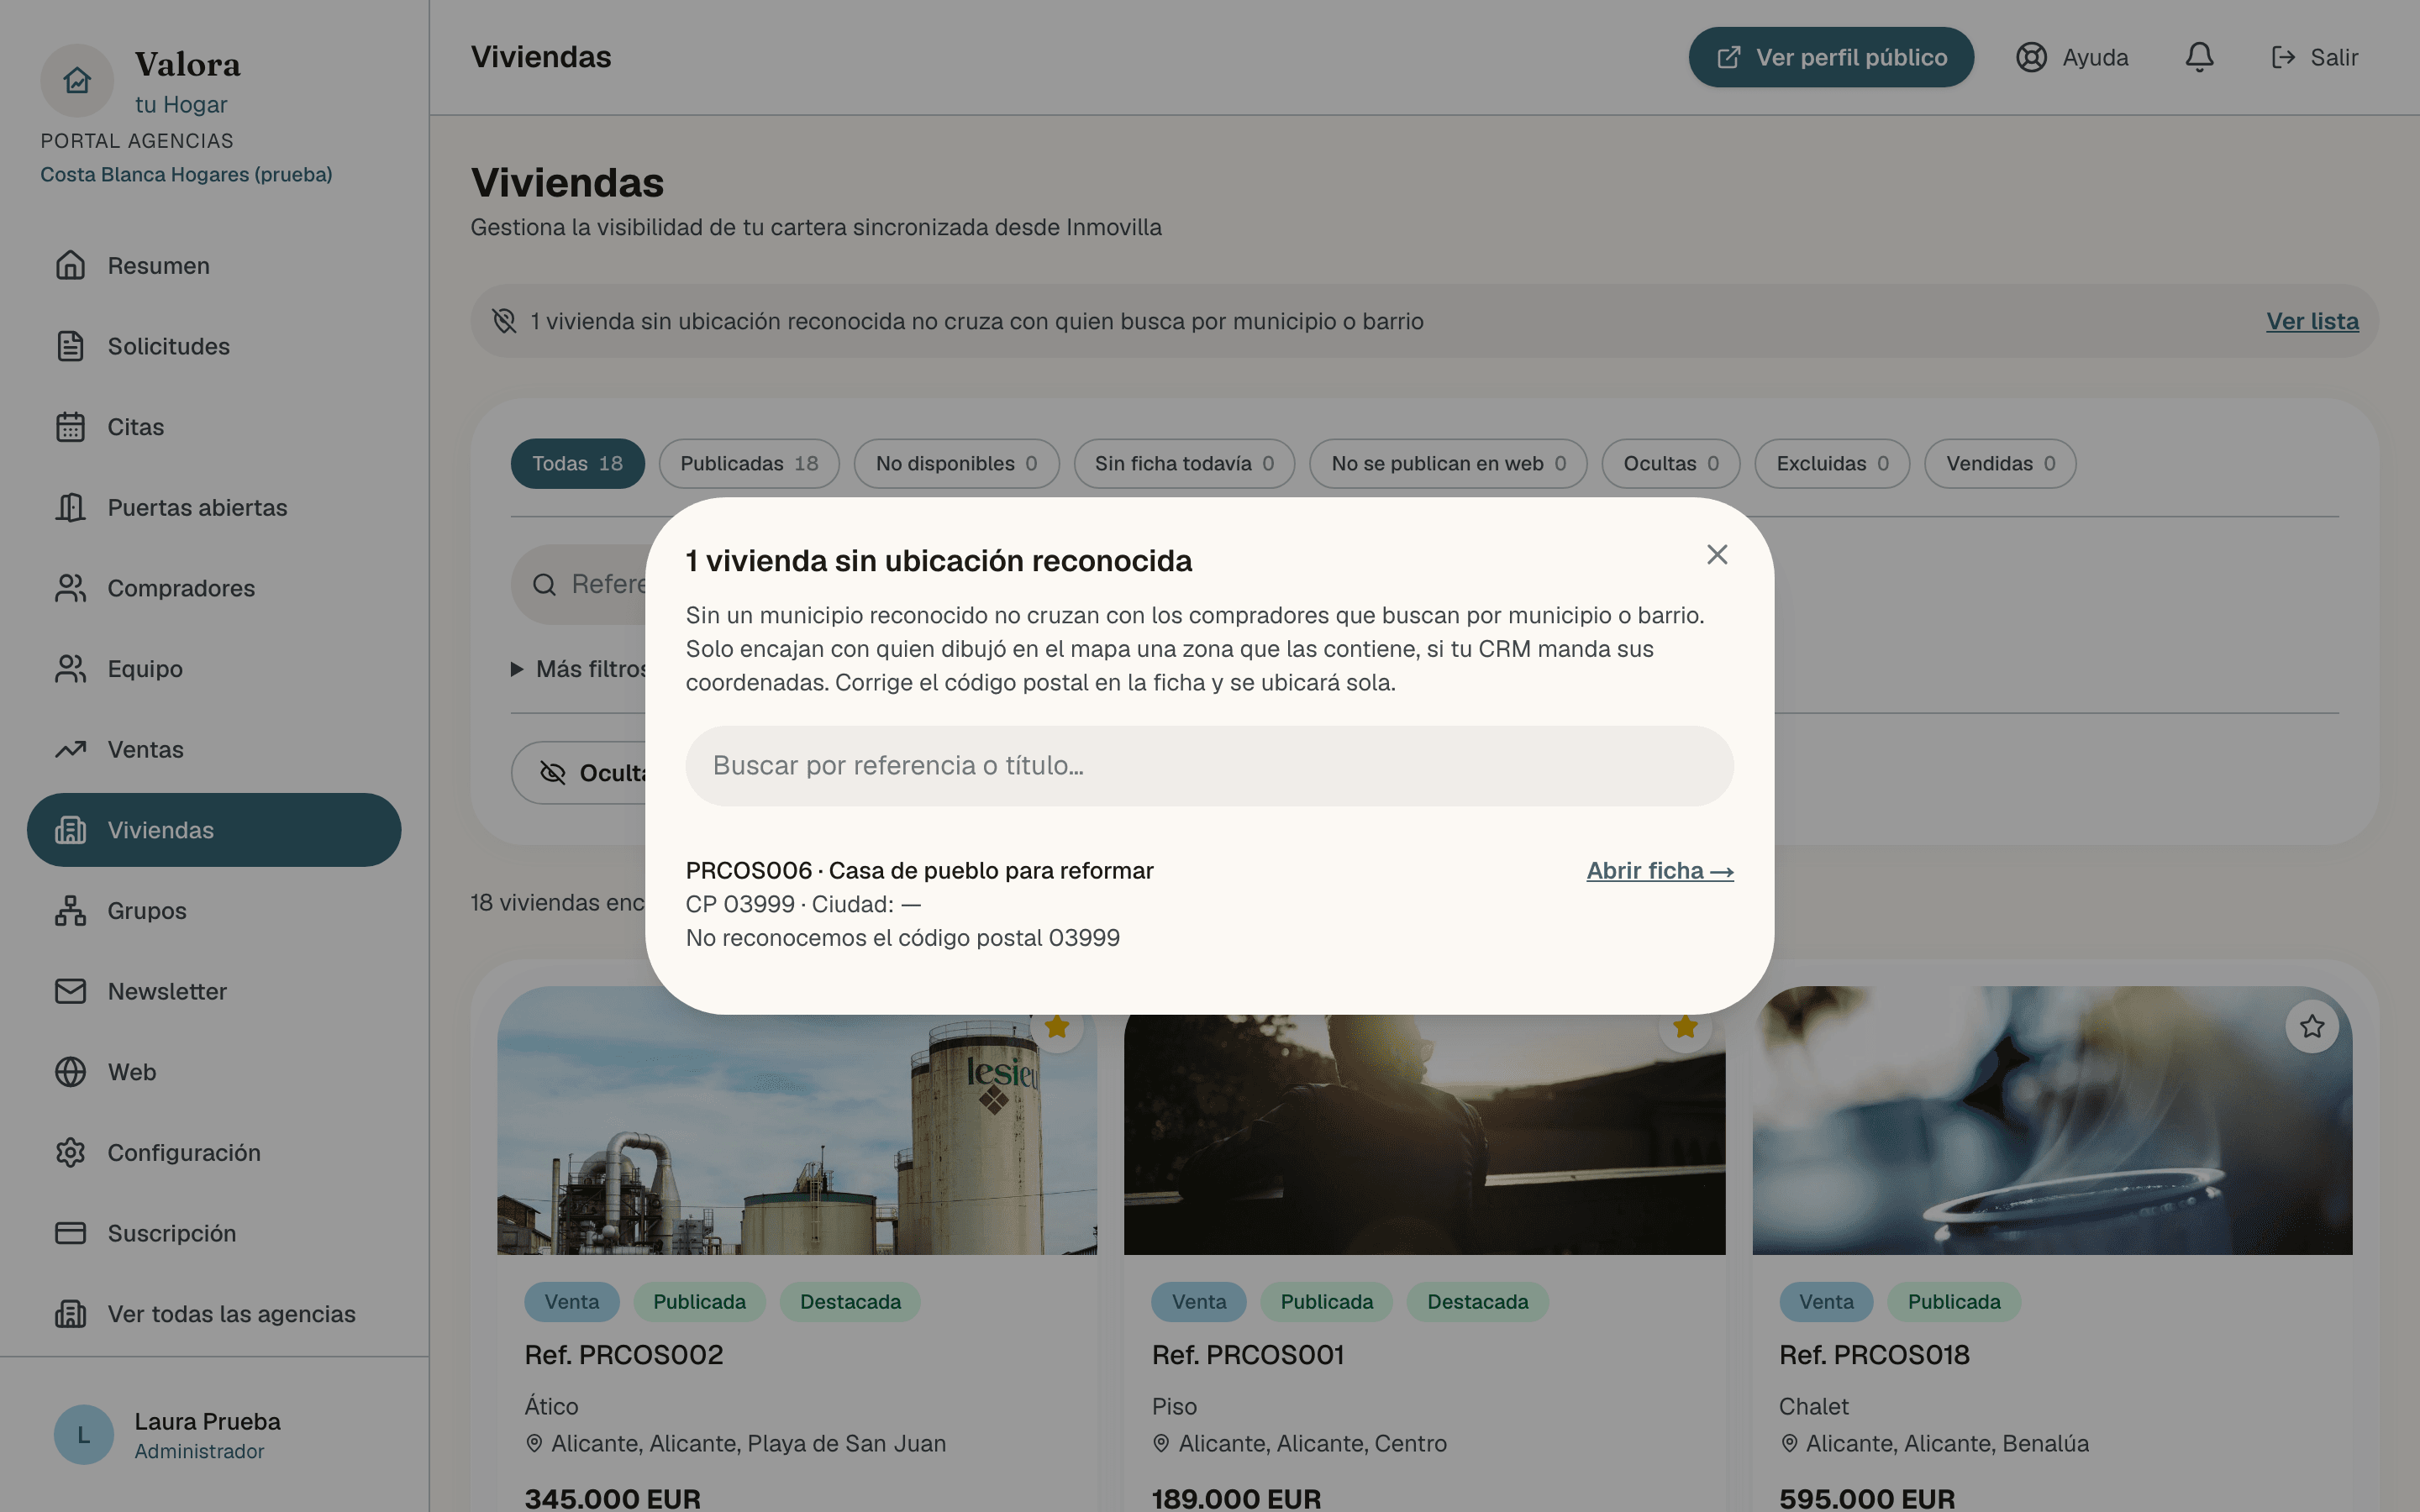Click the Laura Prueba user avatar
The image size is (2420, 1512).
tap(83, 1435)
